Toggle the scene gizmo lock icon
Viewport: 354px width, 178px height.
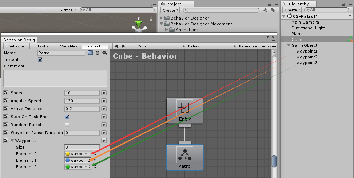click(x=151, y=19)
